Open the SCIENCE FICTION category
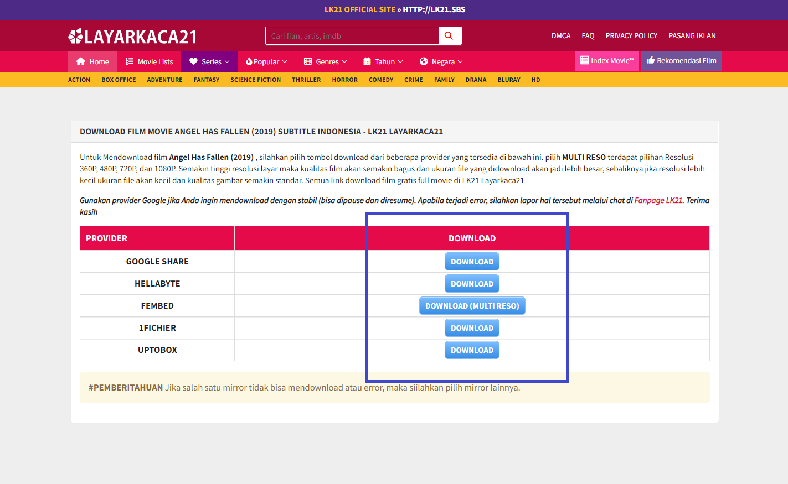The width and height of the screenshot is (788, 484). coord(256,80)
